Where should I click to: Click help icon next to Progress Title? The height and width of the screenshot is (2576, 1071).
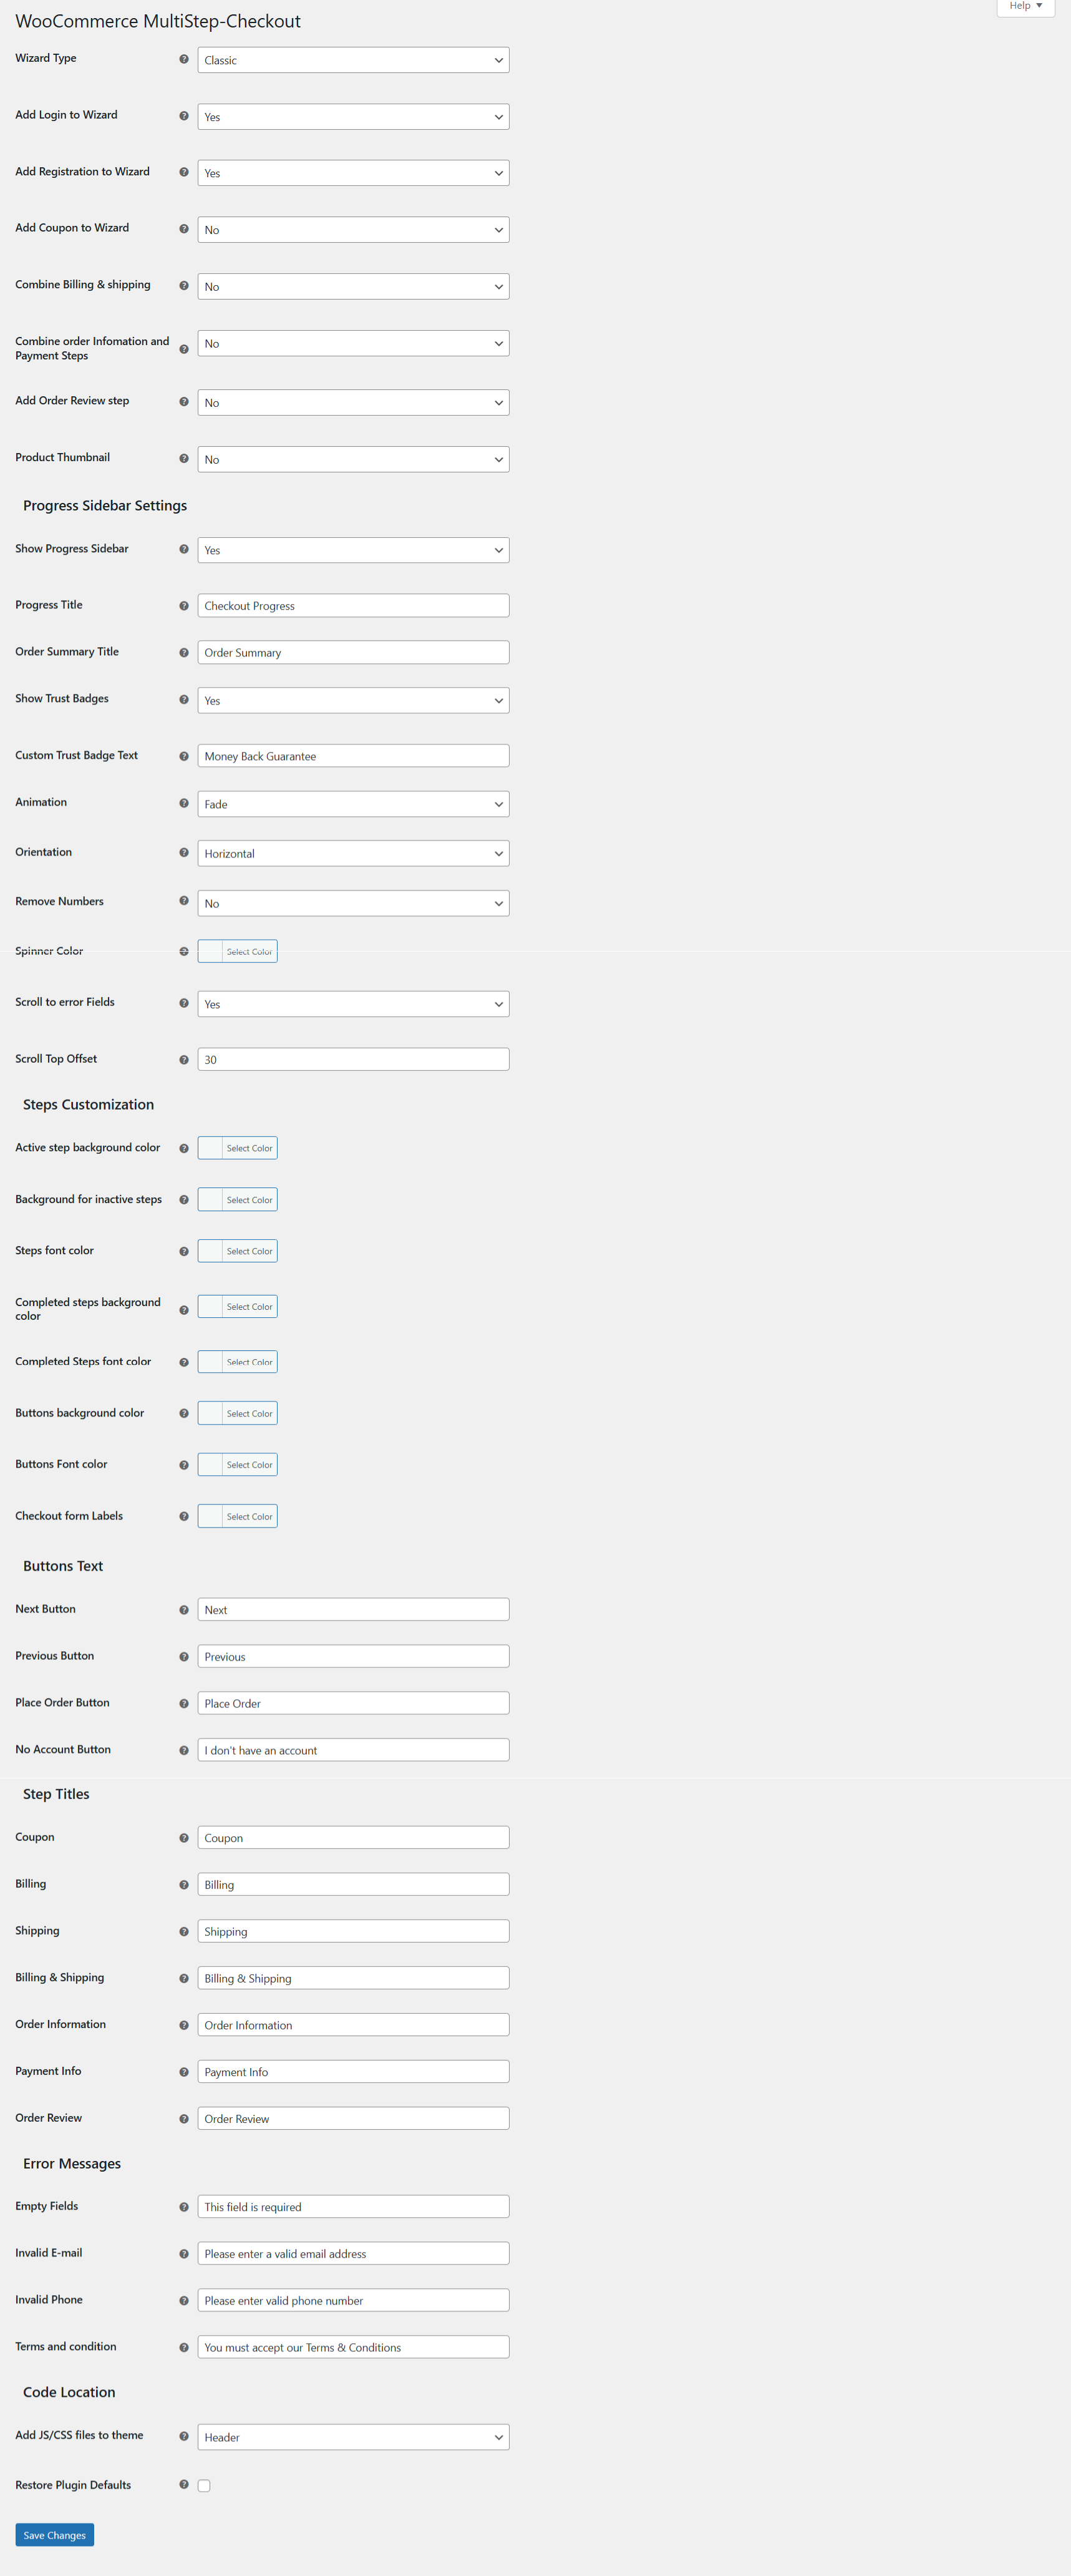point(184,606)
